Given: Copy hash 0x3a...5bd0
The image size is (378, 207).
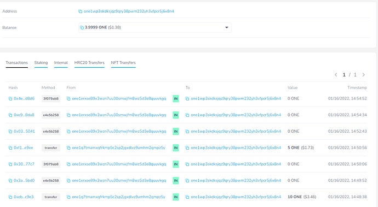Looking at the screenshot, I should coord(10,180).
